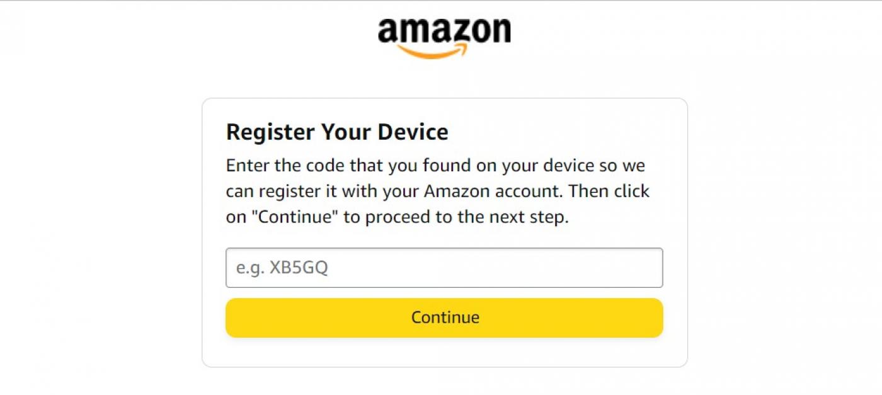Click the first letter "a" of the Amazon logo
882x395 pixels.
pos(389,31)
